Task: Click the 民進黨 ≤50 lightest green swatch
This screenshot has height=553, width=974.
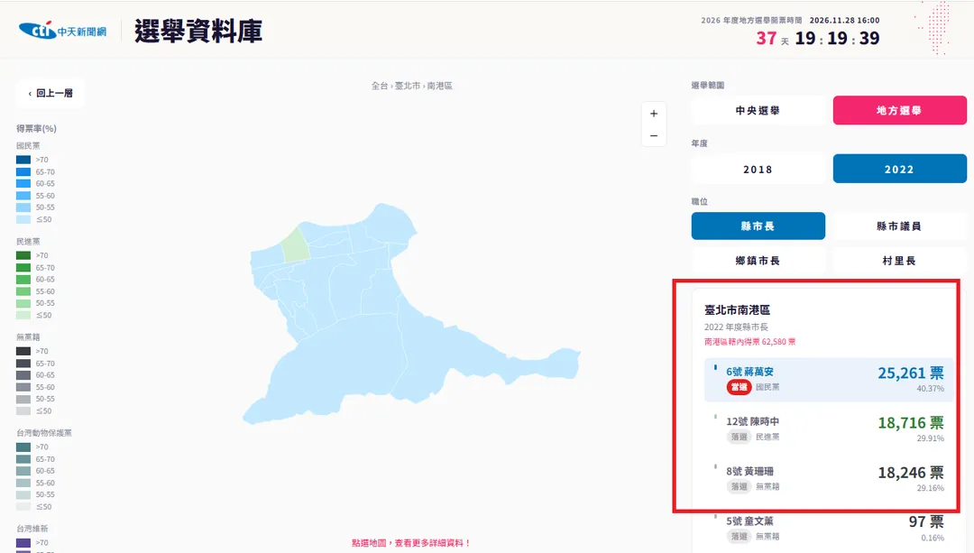Action: 23,315
